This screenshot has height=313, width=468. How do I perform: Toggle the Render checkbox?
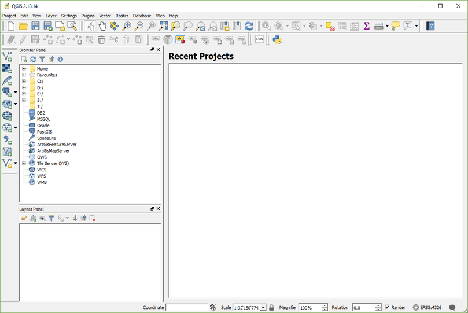387,307
